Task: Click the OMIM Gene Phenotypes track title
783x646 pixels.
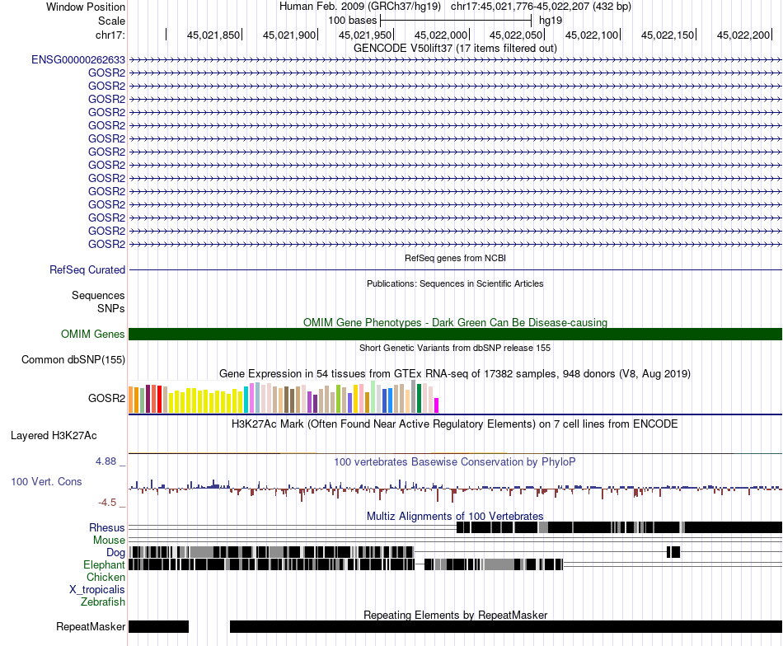Action: tap(455, 322)
